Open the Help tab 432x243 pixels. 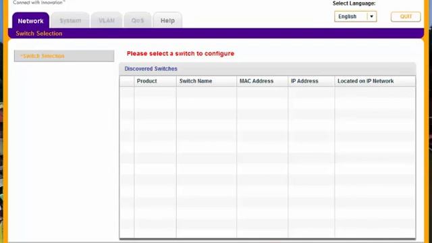pos(167,20)
